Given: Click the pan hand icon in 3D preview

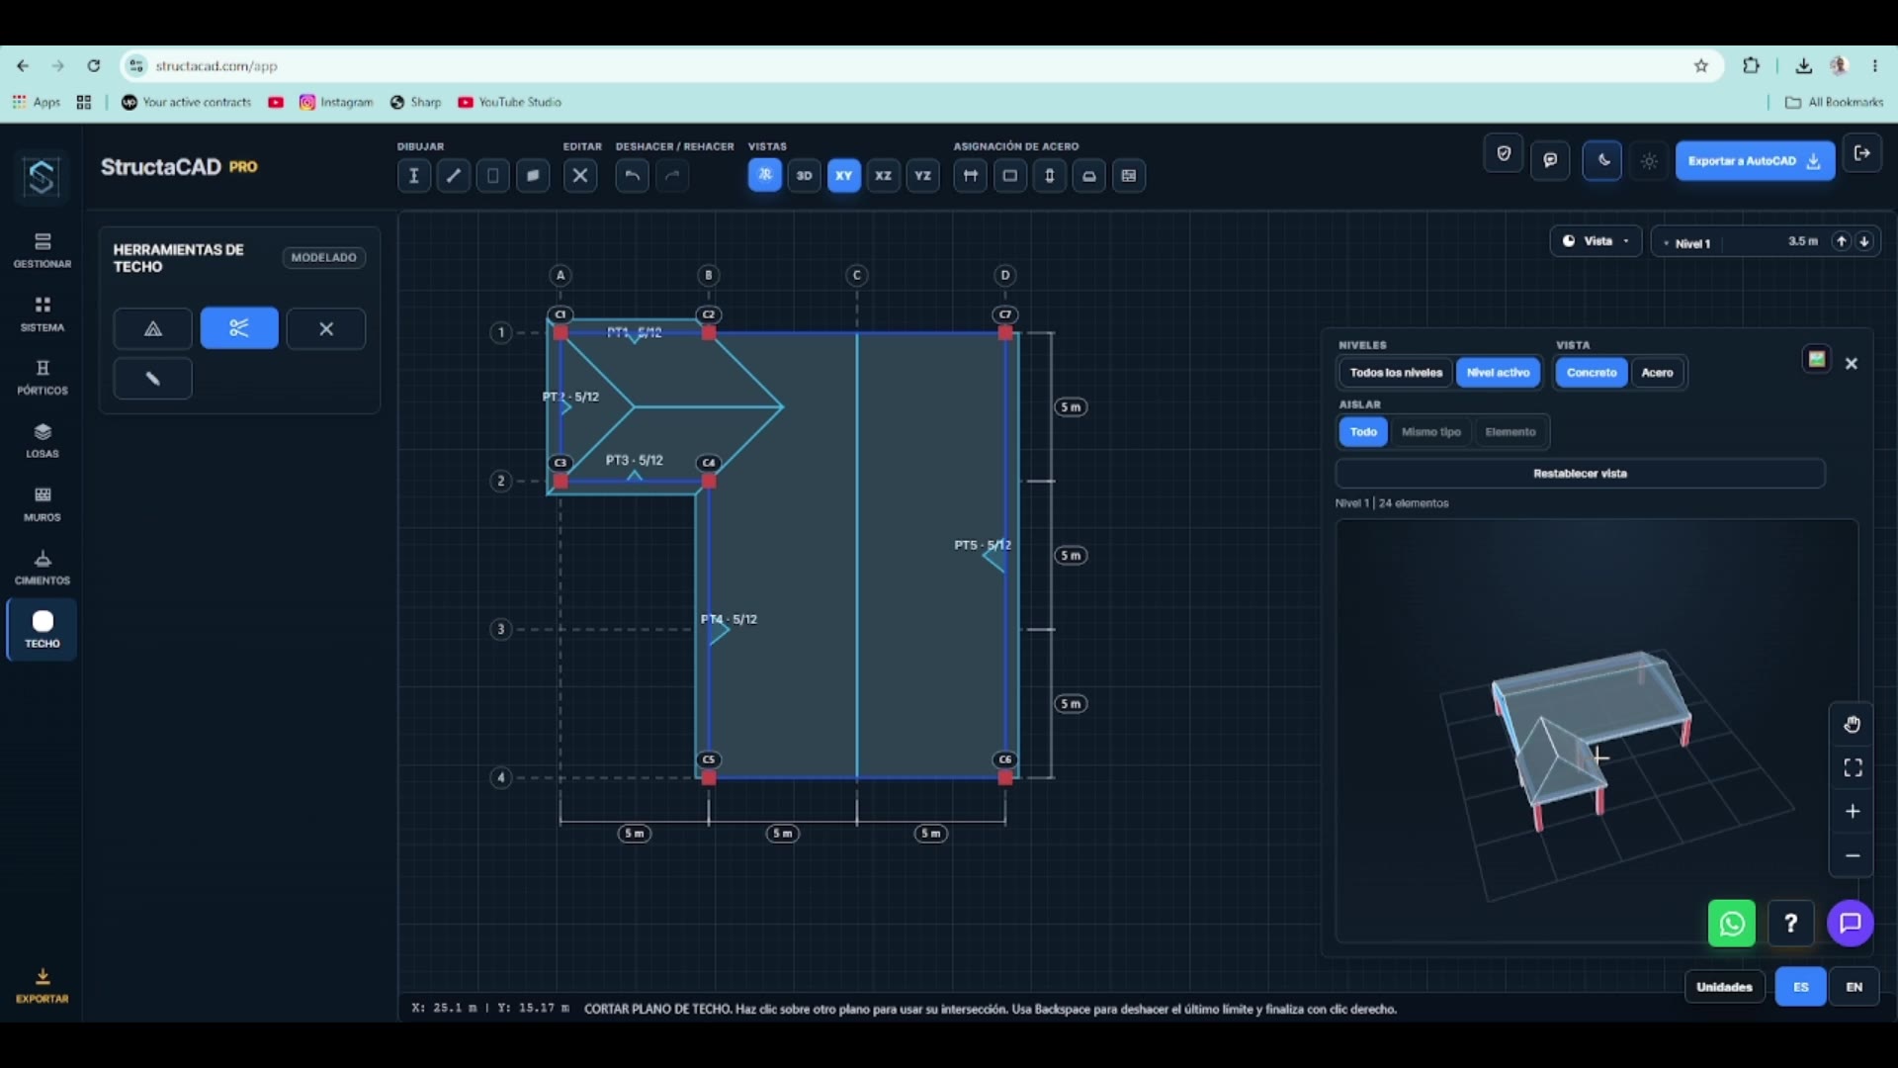Looking at the screenshot, I should (1853, 725).
